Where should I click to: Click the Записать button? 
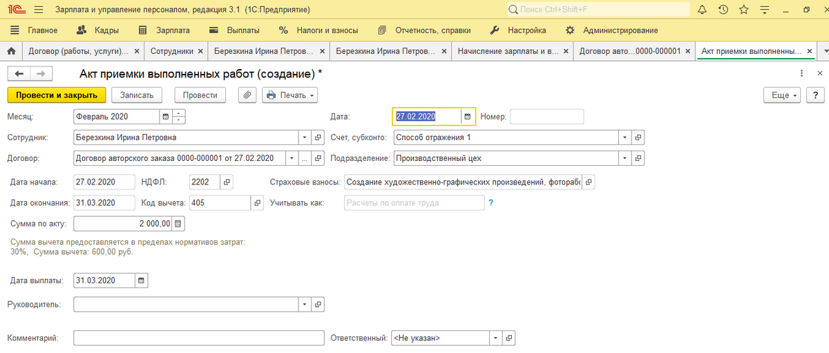pos(141,95)
